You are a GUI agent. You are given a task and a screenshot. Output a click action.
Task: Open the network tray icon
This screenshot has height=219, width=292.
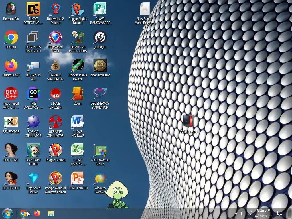(x=243, y=213)
